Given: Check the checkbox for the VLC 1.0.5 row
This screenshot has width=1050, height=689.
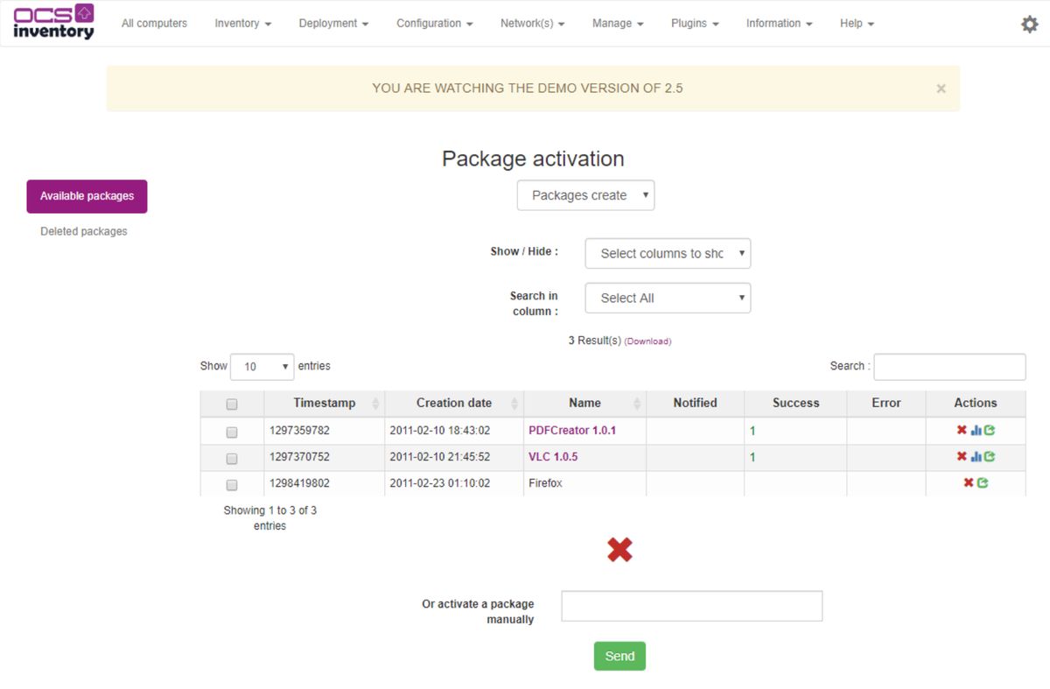Looking at the screenshot, I should tap(232, 457).
